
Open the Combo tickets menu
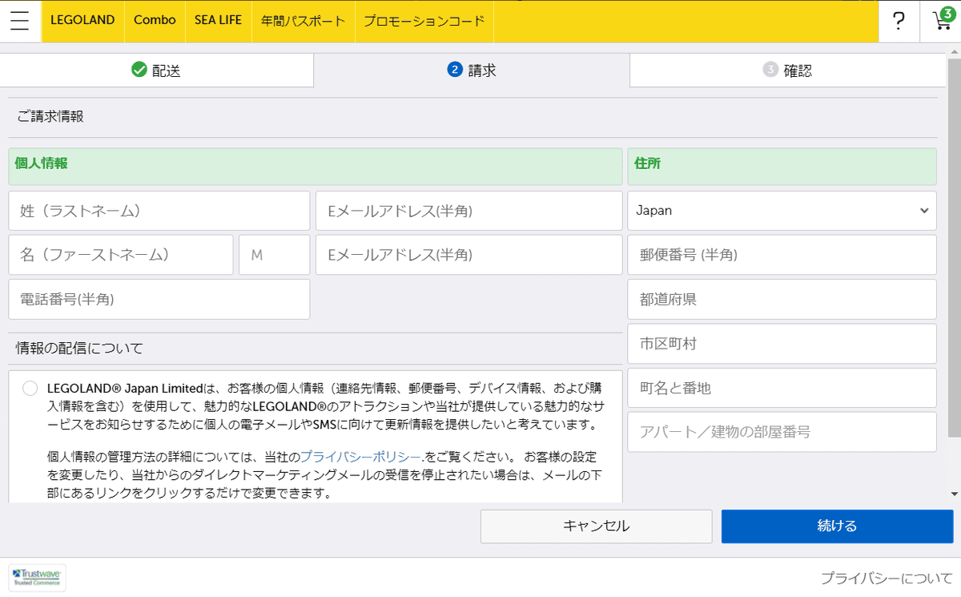point(155,21)
